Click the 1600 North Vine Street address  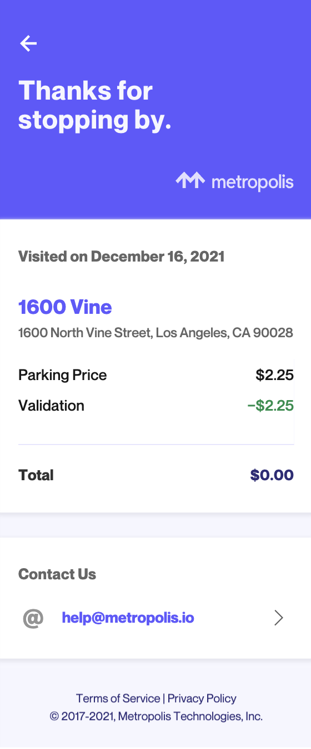tap(155, 333)
